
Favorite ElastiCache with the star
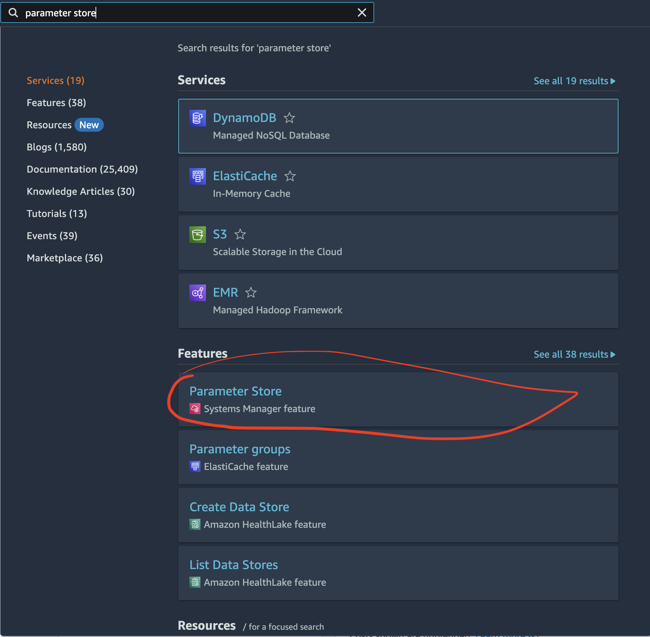click(x=290, y=176)
